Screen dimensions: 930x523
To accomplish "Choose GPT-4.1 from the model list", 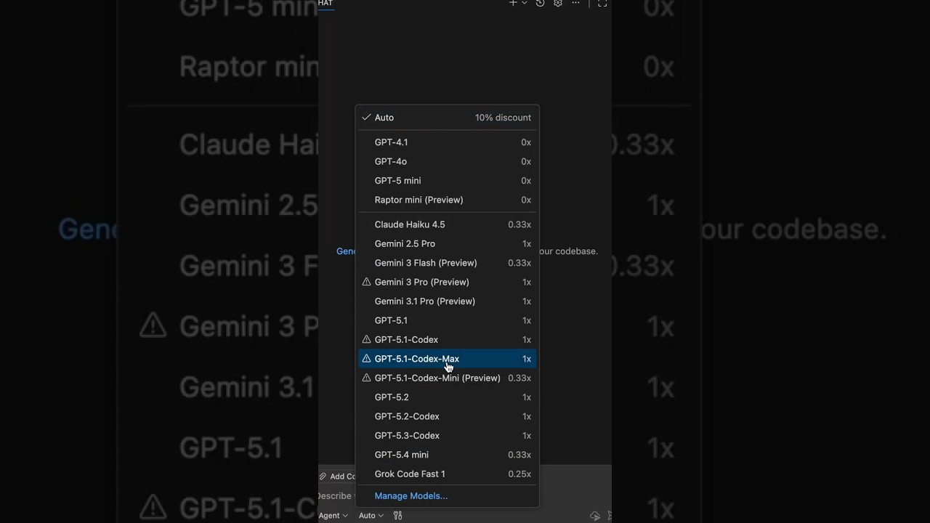I will click(x=448, y=142).
